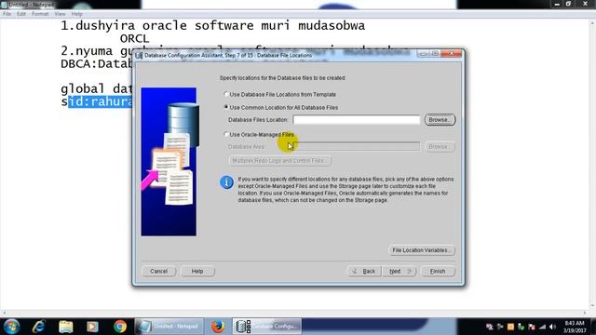Click the blue information icon
The width and height of the screenshot is (596, 335).
[x=226, y=182]
